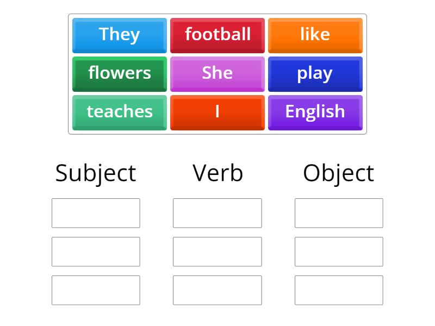Select the orange "like" tile
The width and height of the screenshot is (435, 326).
(315, 34)
